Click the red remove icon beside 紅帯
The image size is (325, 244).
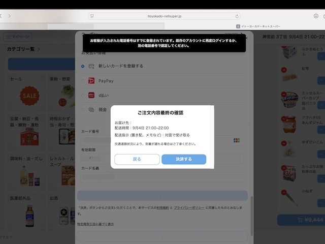(x=283, y=70)
